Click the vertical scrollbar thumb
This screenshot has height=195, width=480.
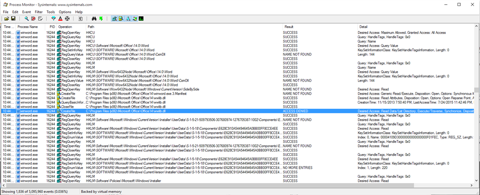coord(477,90)
